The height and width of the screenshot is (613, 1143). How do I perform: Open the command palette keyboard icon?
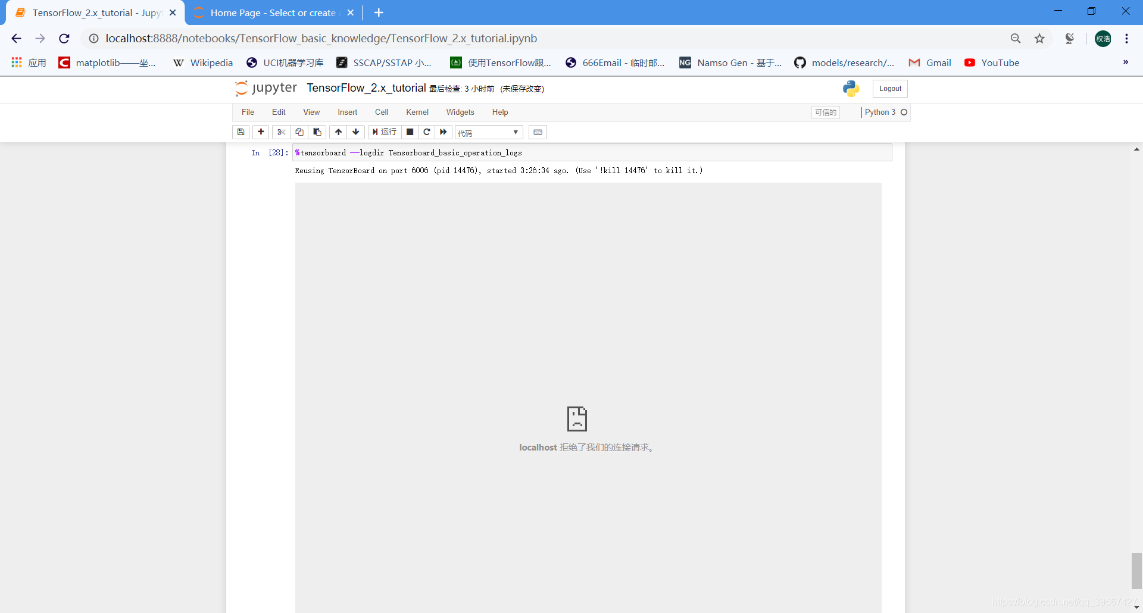click(538, 132)
